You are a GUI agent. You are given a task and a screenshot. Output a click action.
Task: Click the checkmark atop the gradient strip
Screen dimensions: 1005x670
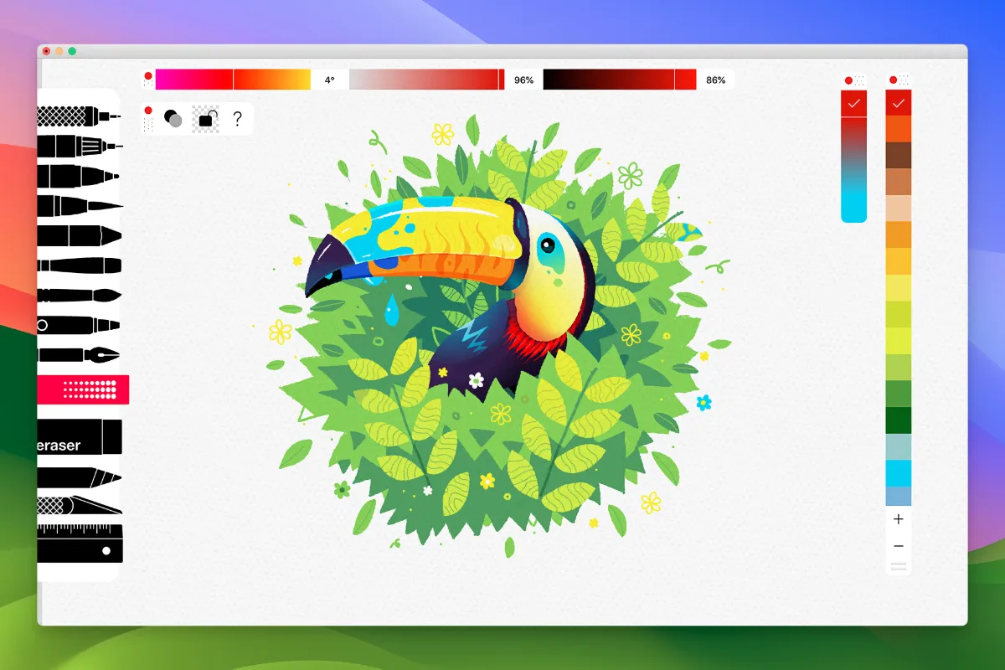[853, 103]
